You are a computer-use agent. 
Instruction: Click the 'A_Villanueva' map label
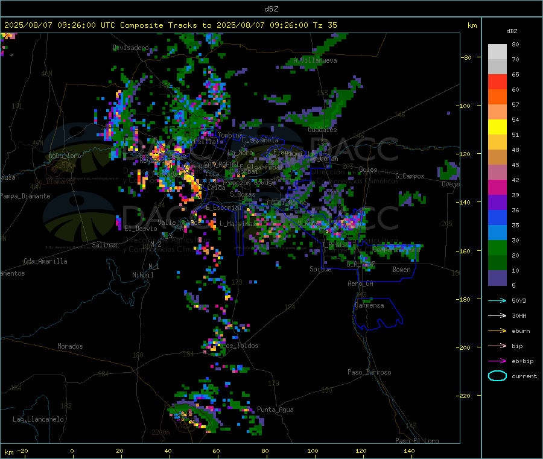point(315,60)
